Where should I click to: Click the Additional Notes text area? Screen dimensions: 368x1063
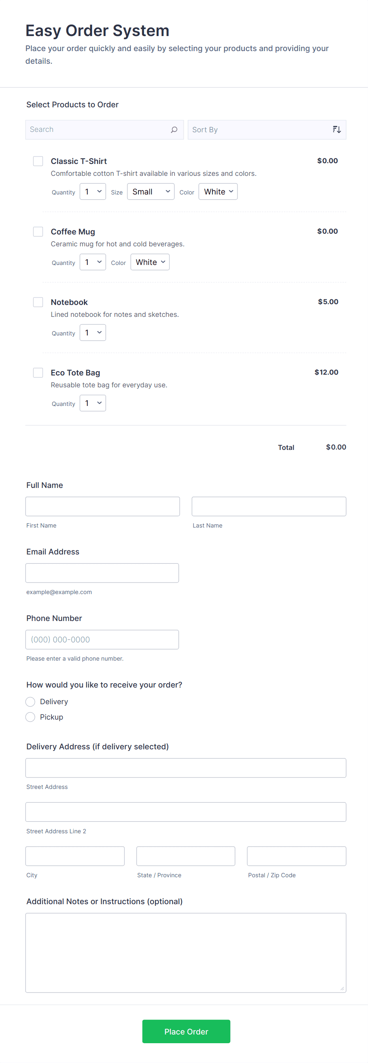tap(186, 949)
